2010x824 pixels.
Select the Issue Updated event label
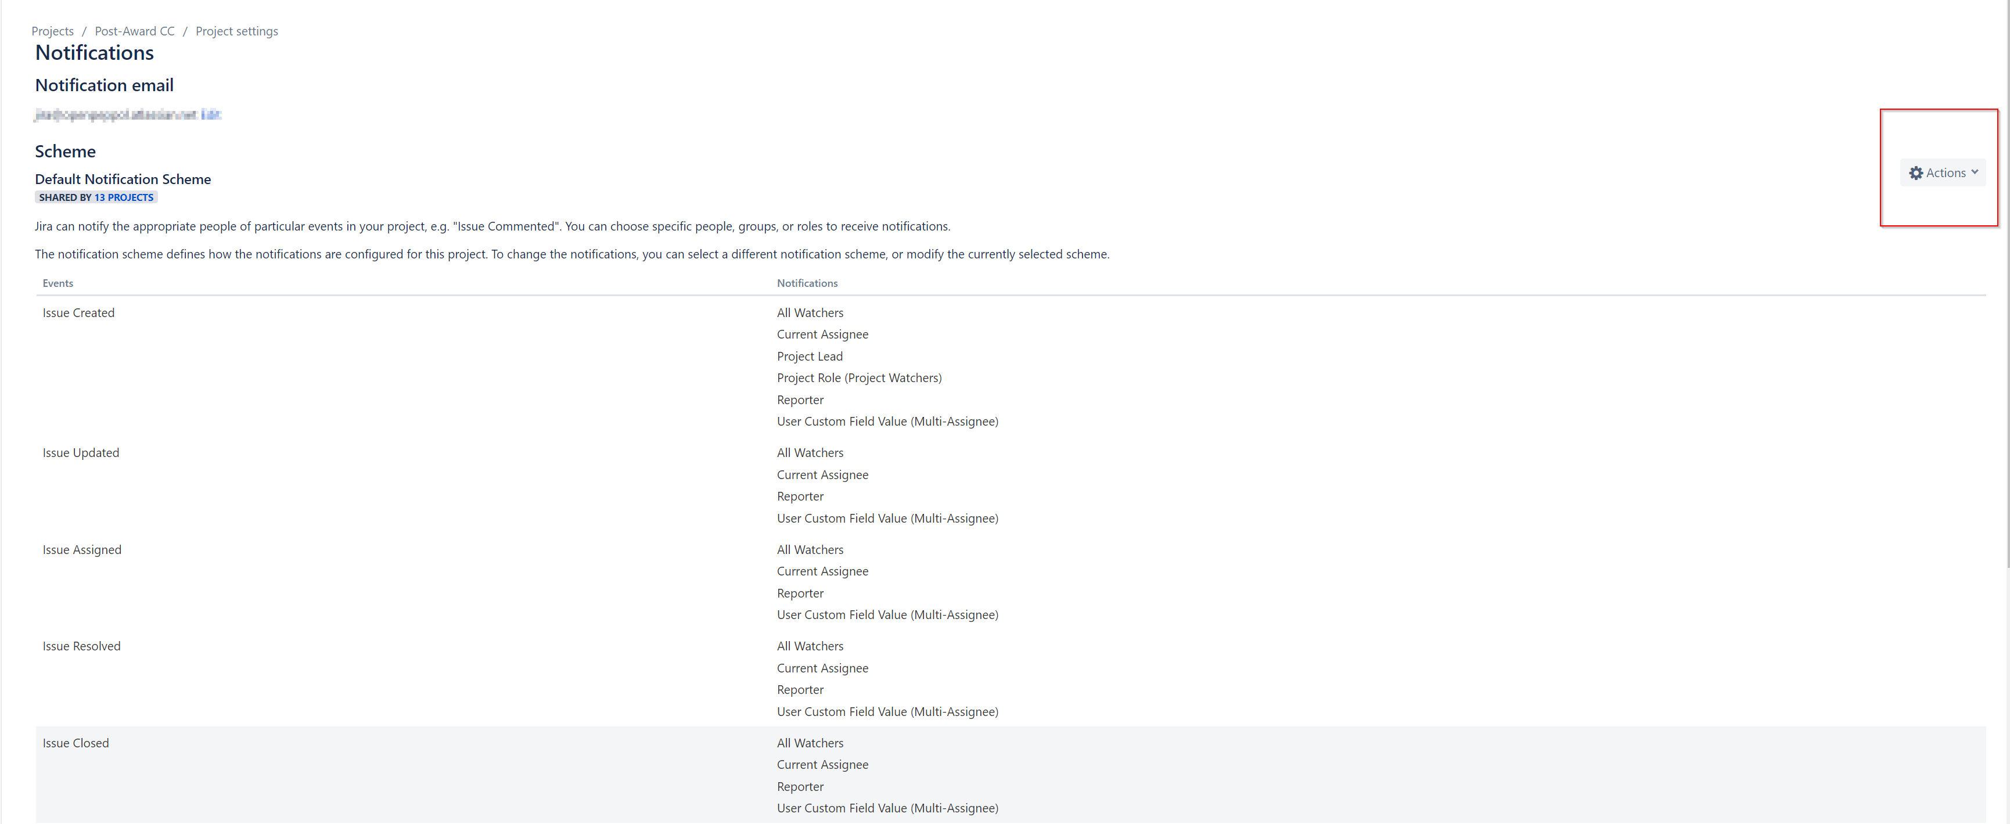point(80,452)
